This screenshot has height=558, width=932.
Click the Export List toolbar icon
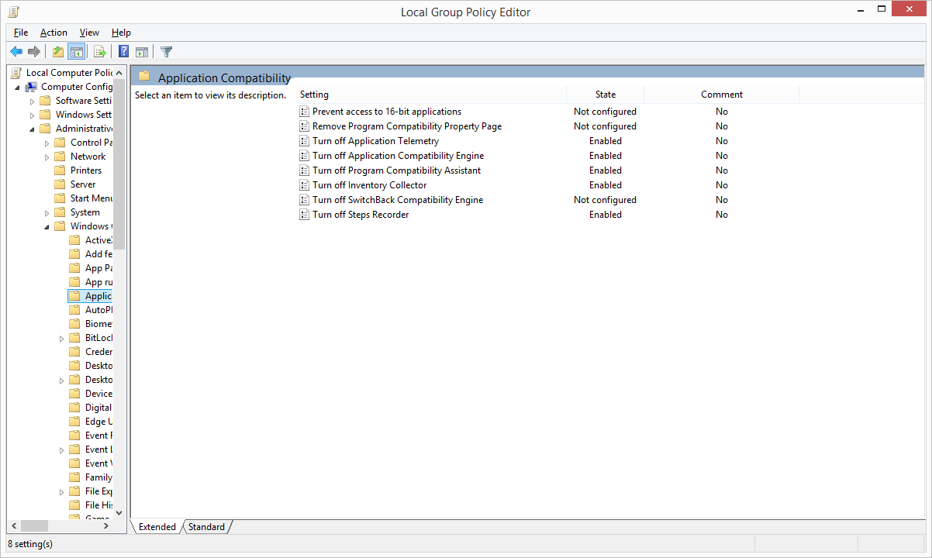[x=99, y=52]
